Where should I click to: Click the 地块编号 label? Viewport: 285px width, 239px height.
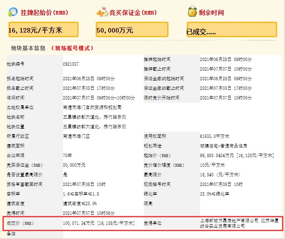15,64
